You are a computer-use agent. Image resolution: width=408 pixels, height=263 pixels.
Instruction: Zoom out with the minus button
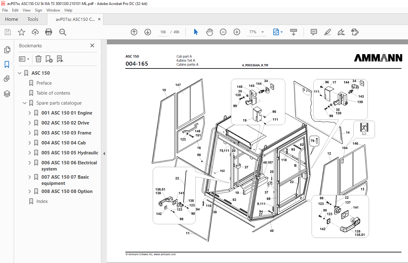coord(223,32)
